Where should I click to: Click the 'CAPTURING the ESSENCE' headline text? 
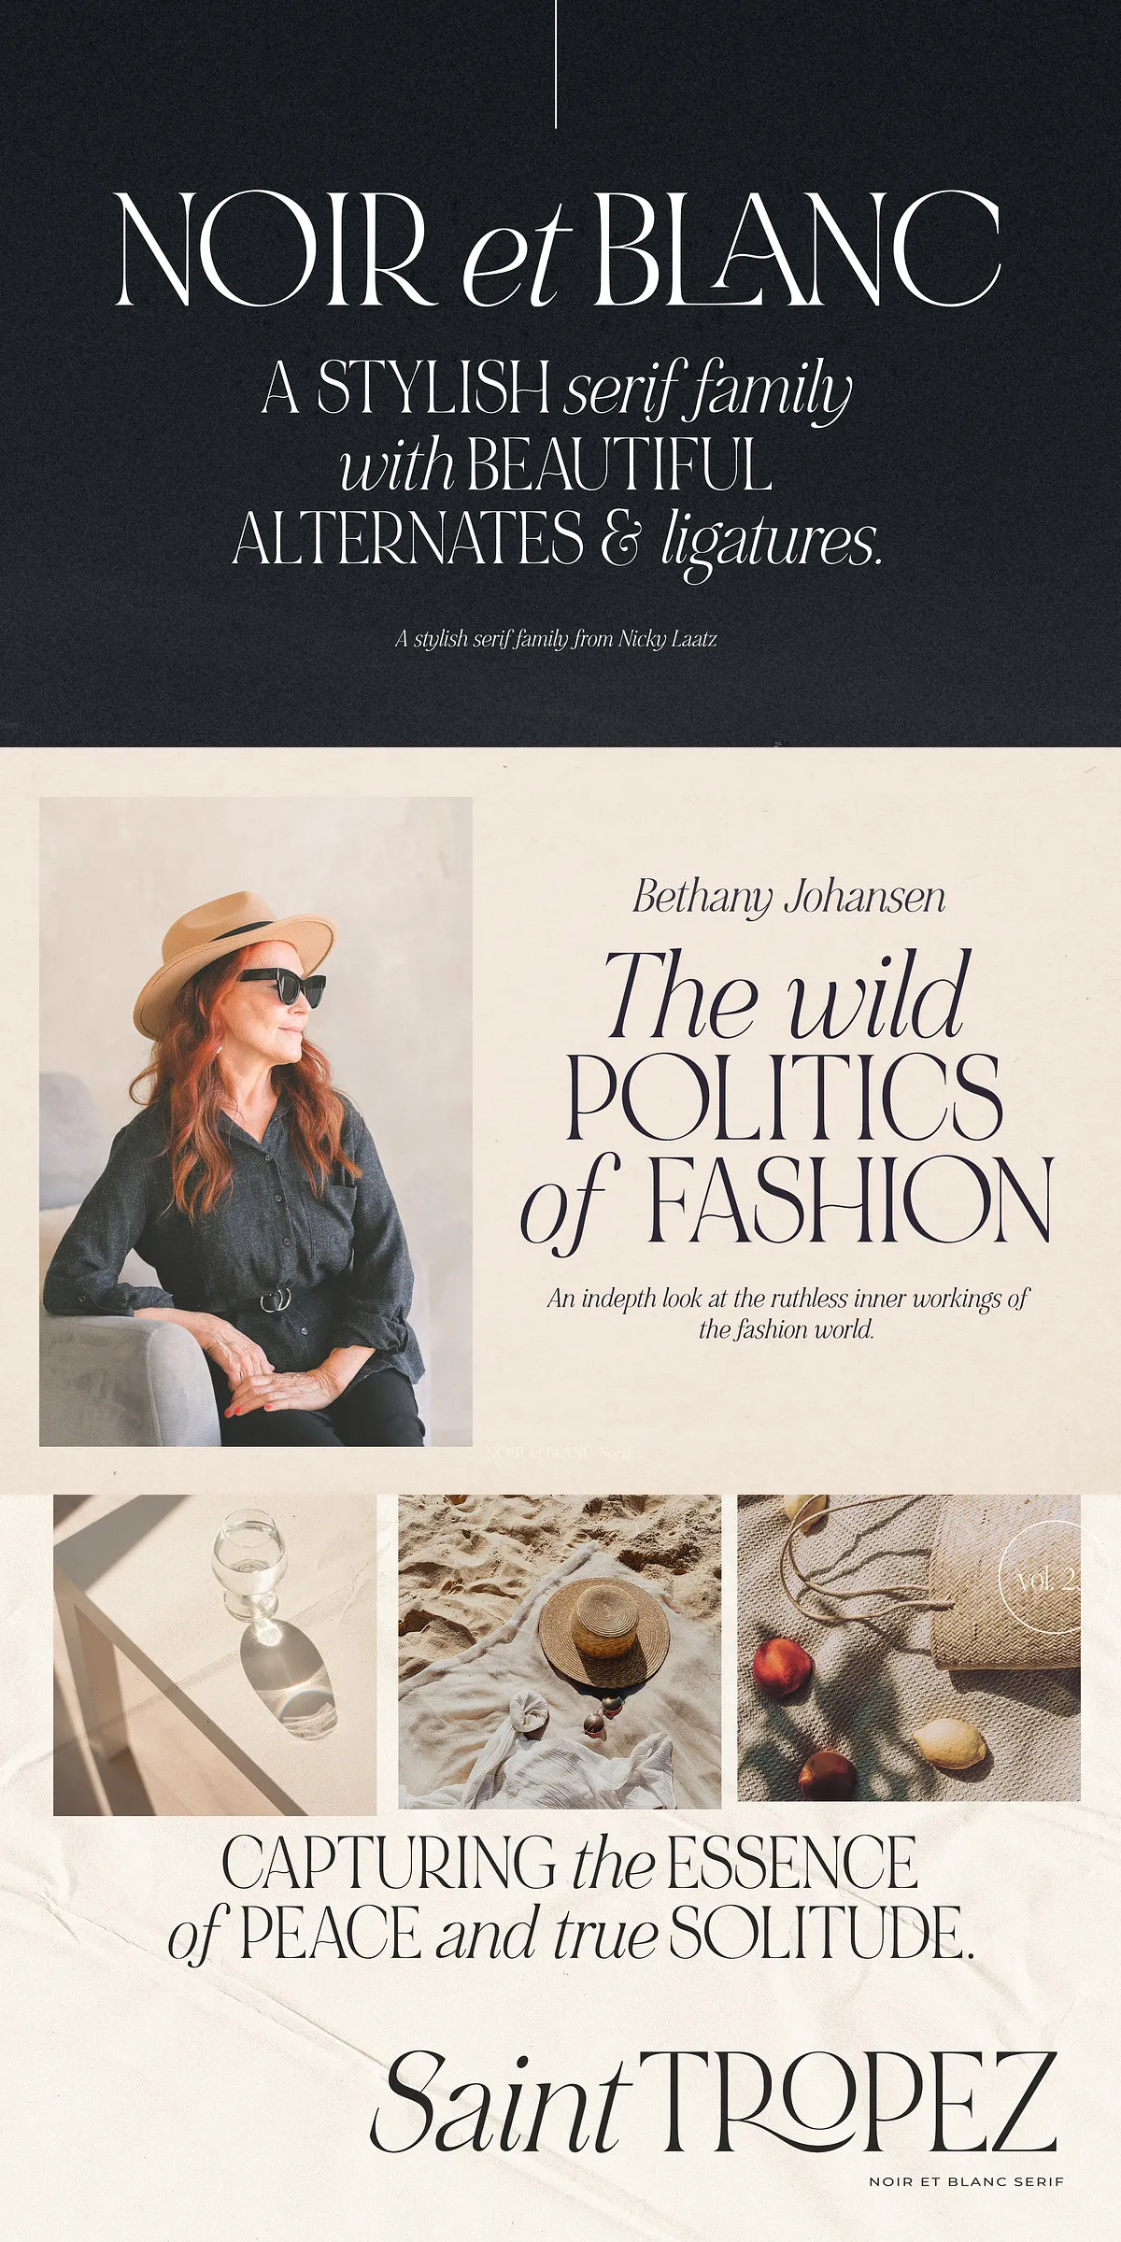[x=569, y=1862]
